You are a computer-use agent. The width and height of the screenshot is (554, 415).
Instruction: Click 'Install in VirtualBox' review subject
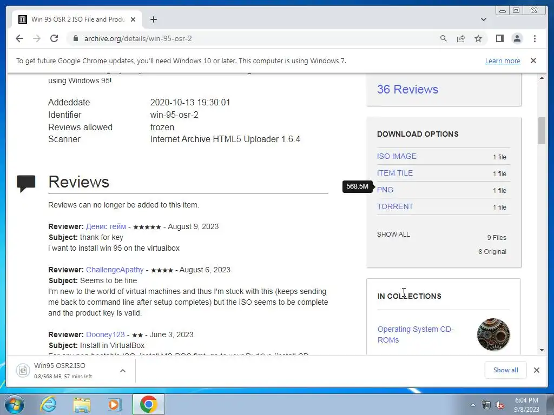[x=112, y=345]
